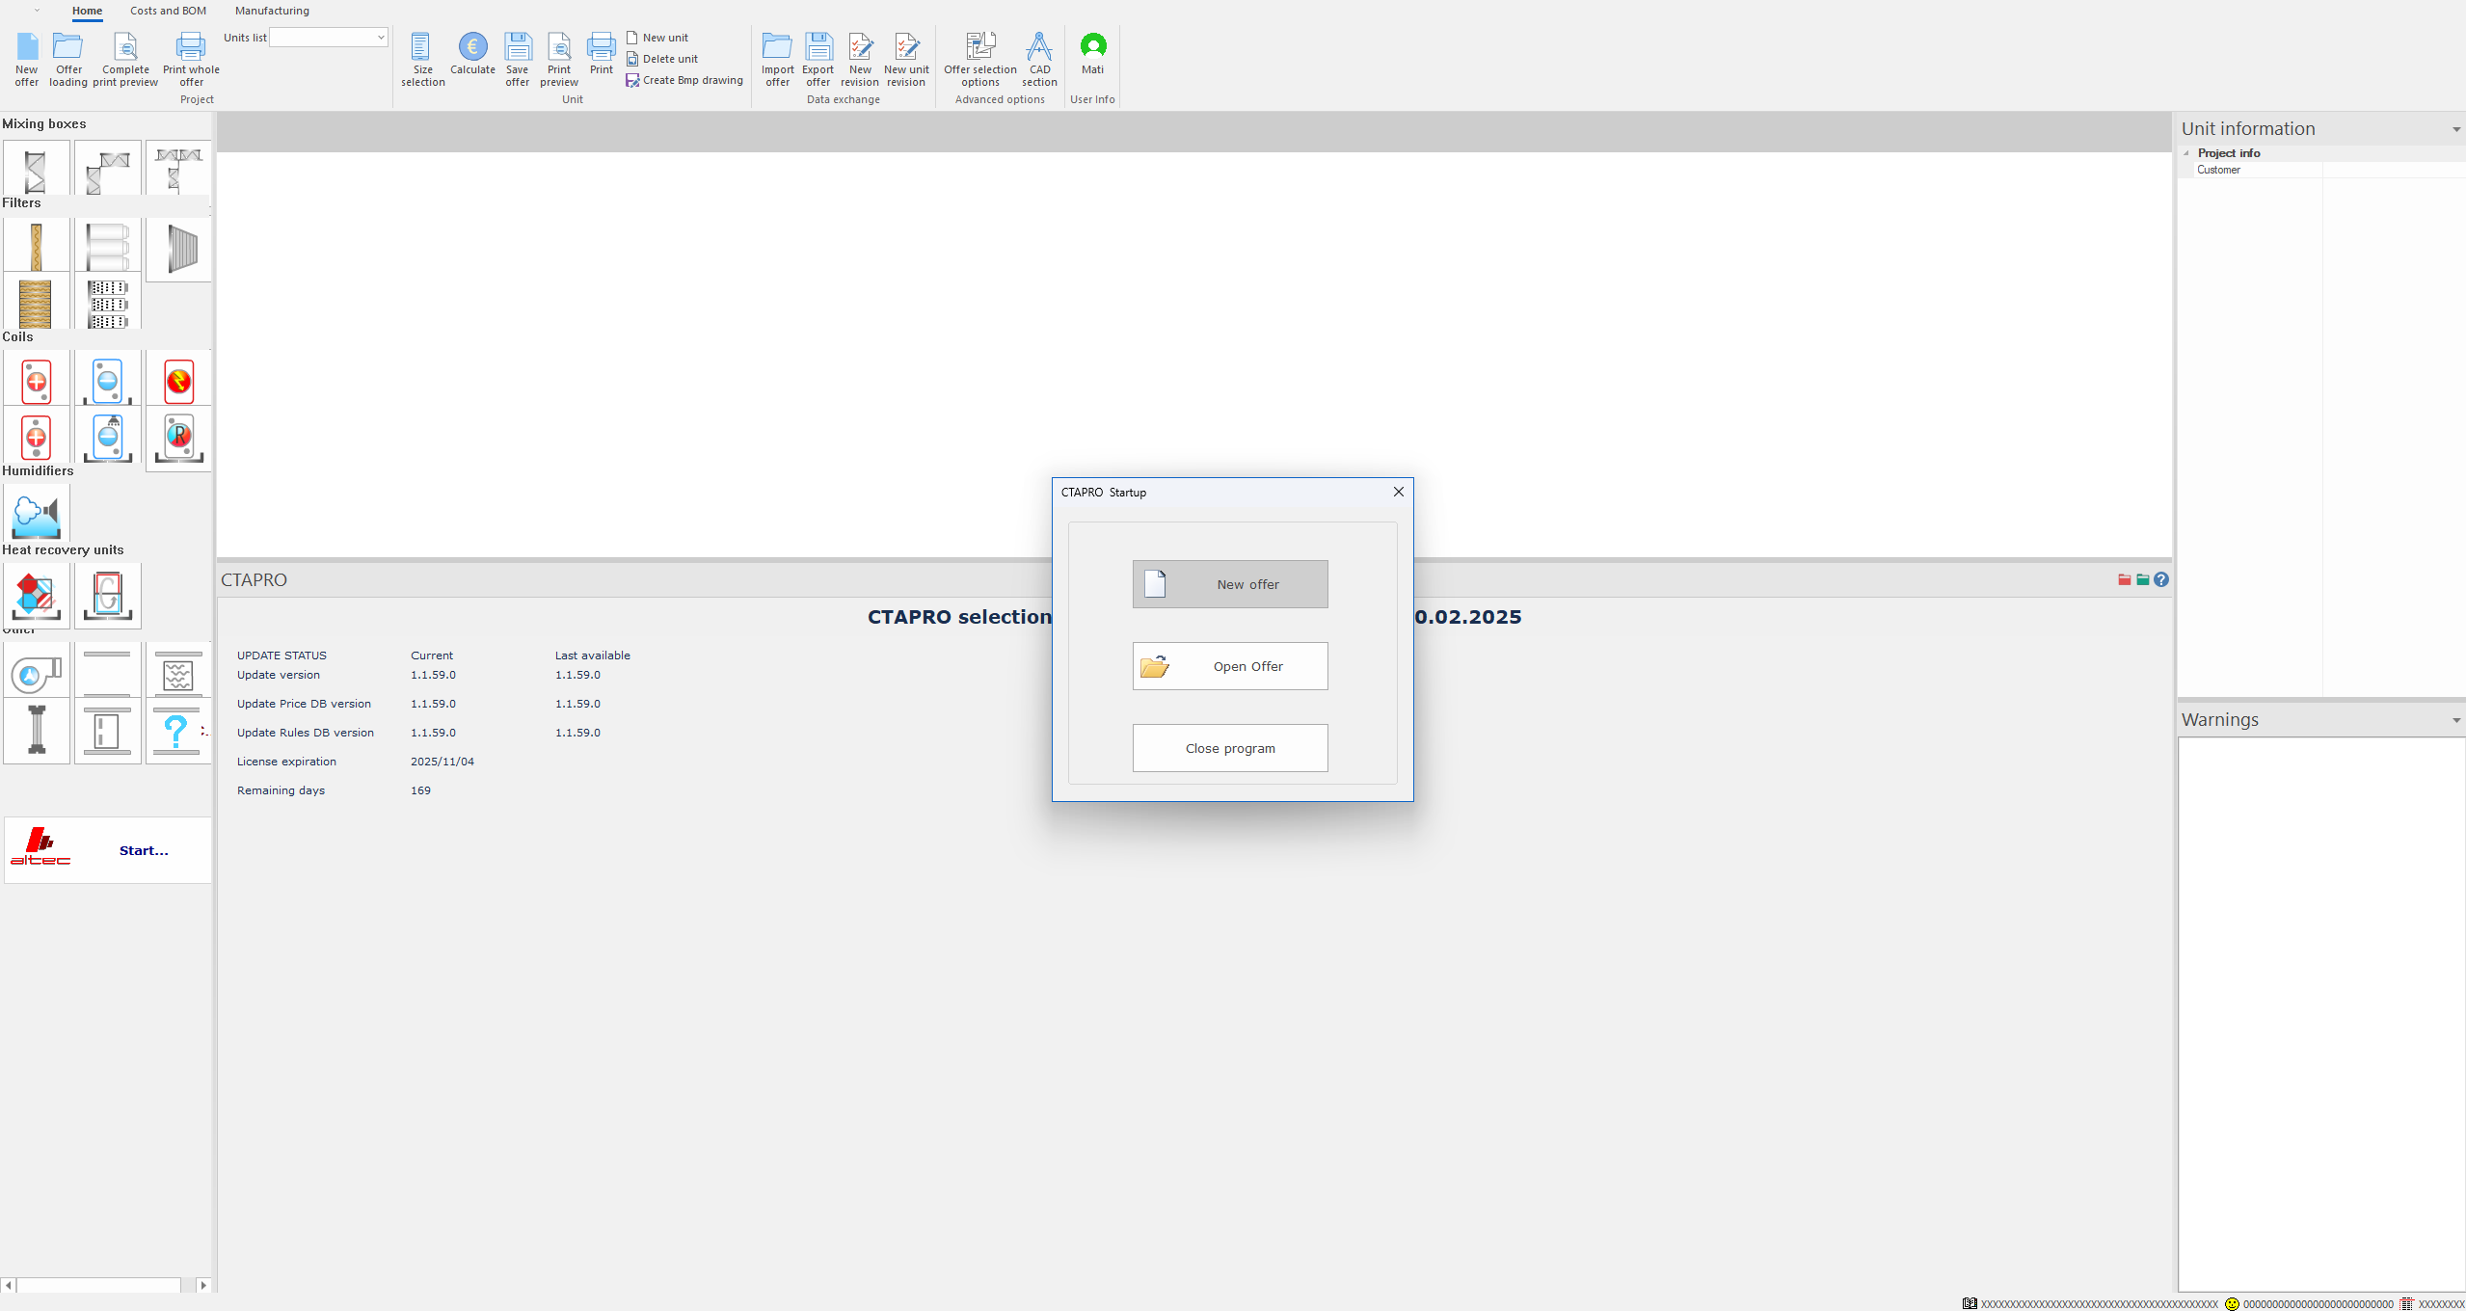Image resolution: width=2466 pixels, height=1311 pixels.
Task: Collapse the Project info group
Action: pos(2186,153)
